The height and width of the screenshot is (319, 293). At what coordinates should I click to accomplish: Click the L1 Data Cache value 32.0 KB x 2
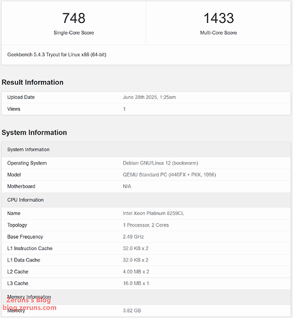135,260
